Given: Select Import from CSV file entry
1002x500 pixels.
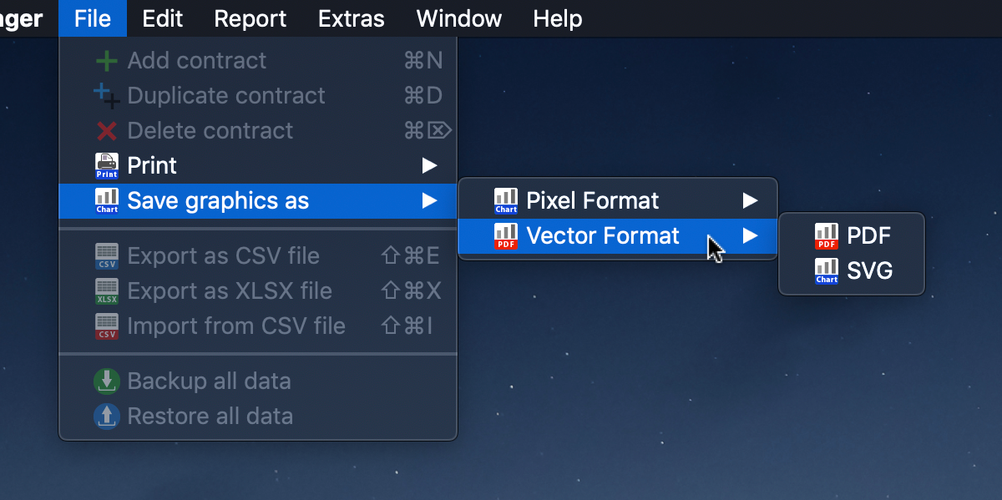Looking at the screenshot, I should coord(258,326).
